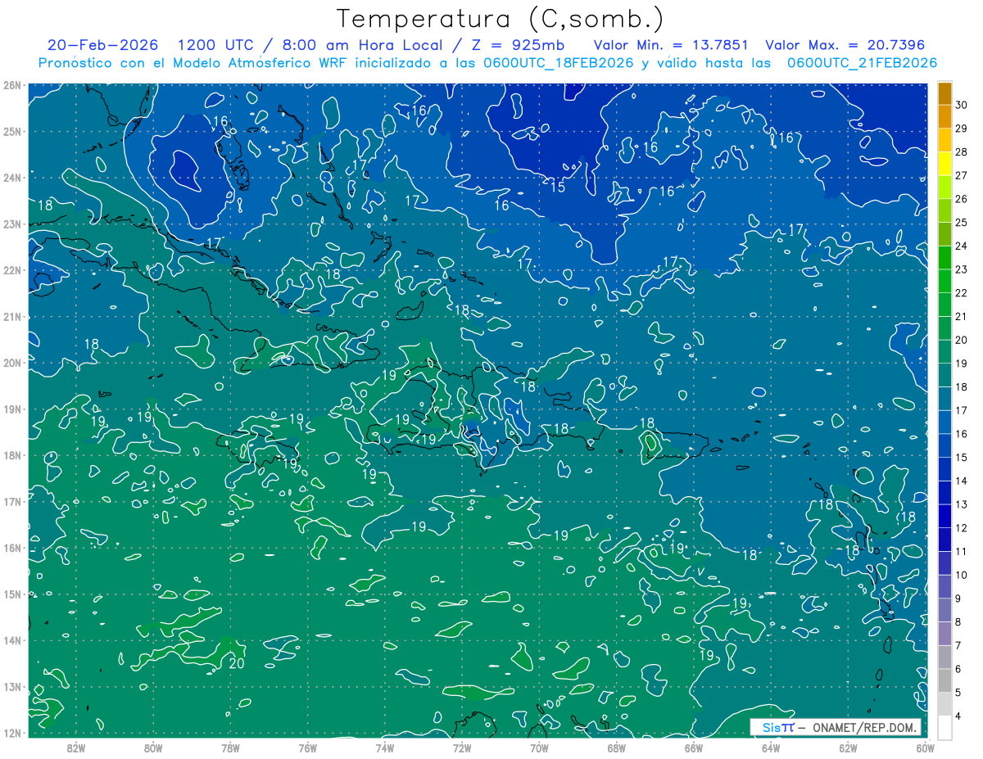This screenshot has height=759, width=983.
Task: Click the contour label 15 on the map
Action: tap(557, 187)
